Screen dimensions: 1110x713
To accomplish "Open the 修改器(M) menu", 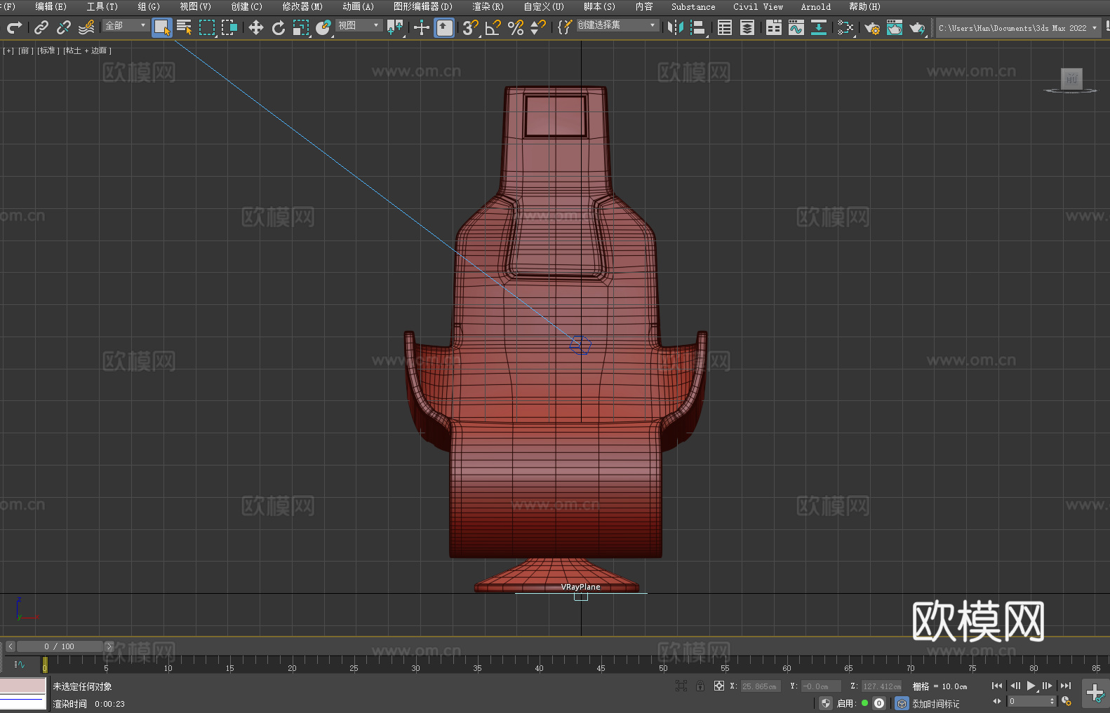I will (302, 6).
